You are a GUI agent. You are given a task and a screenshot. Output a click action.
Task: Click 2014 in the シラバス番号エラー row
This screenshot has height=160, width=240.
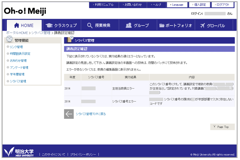[67, 101]
